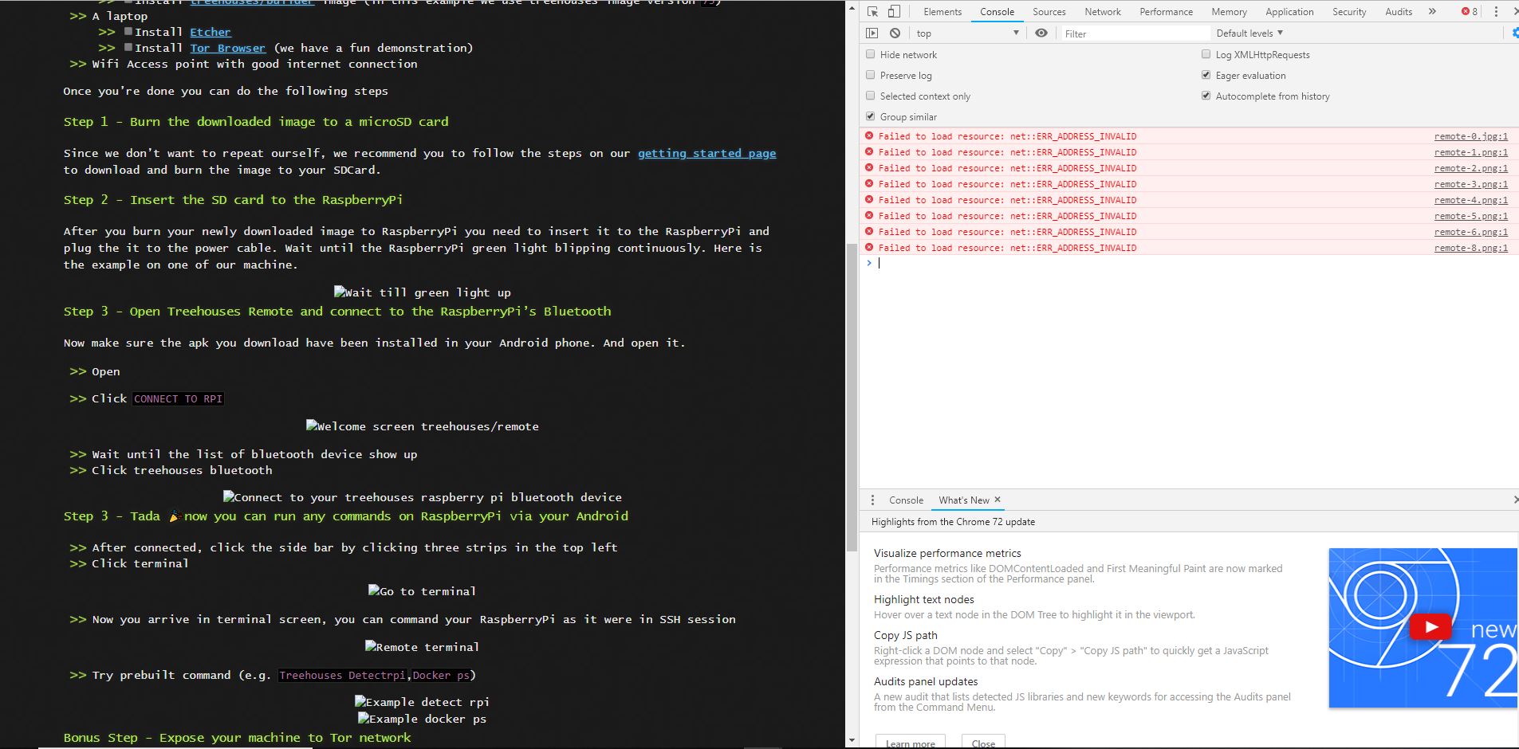Click the red error counter badge
Viewport: 1519px width, 749px height.
point(1467,11)
